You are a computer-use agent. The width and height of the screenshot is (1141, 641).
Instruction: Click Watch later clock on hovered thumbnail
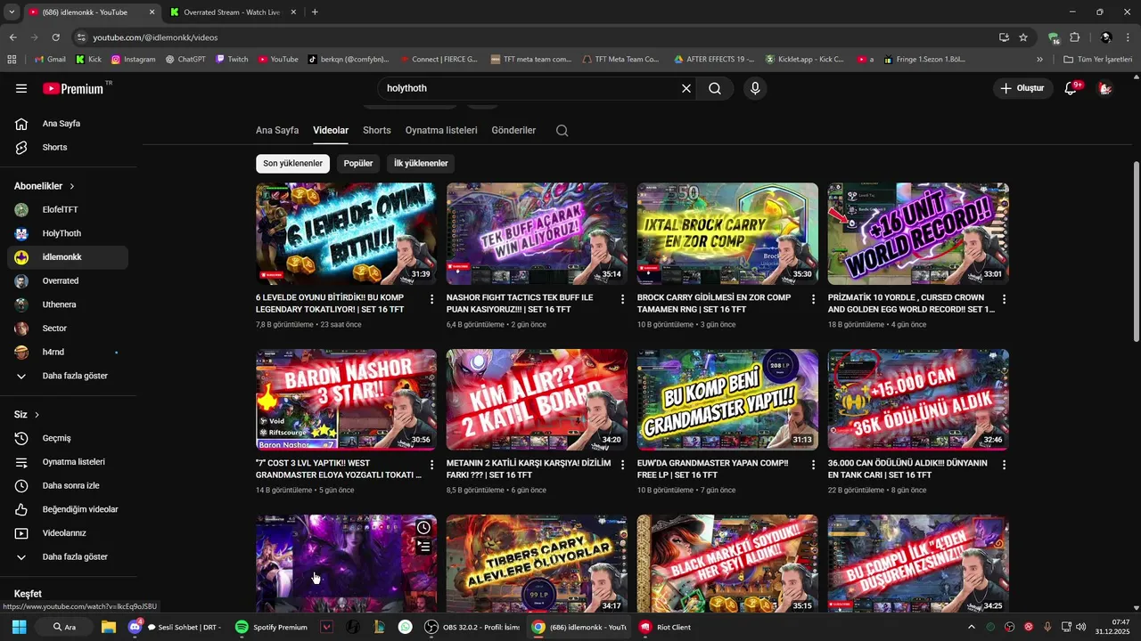(x=424, y=528)
